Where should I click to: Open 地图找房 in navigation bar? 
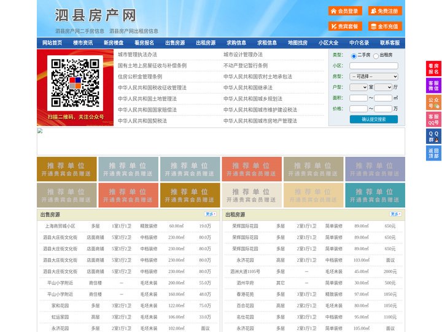click(298, 43)
